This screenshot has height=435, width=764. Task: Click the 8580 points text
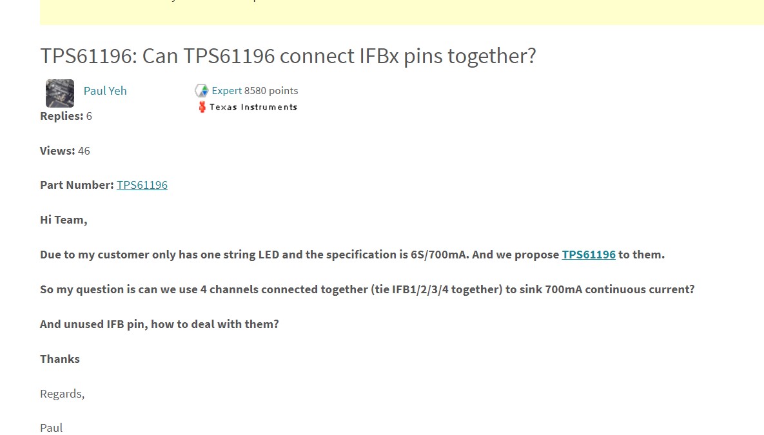tap(271, 91)
